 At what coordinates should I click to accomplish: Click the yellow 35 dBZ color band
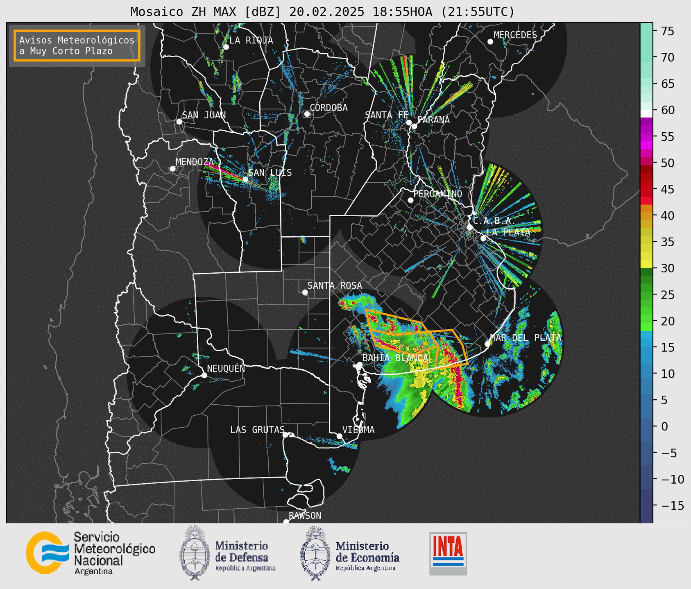(646, 241)
